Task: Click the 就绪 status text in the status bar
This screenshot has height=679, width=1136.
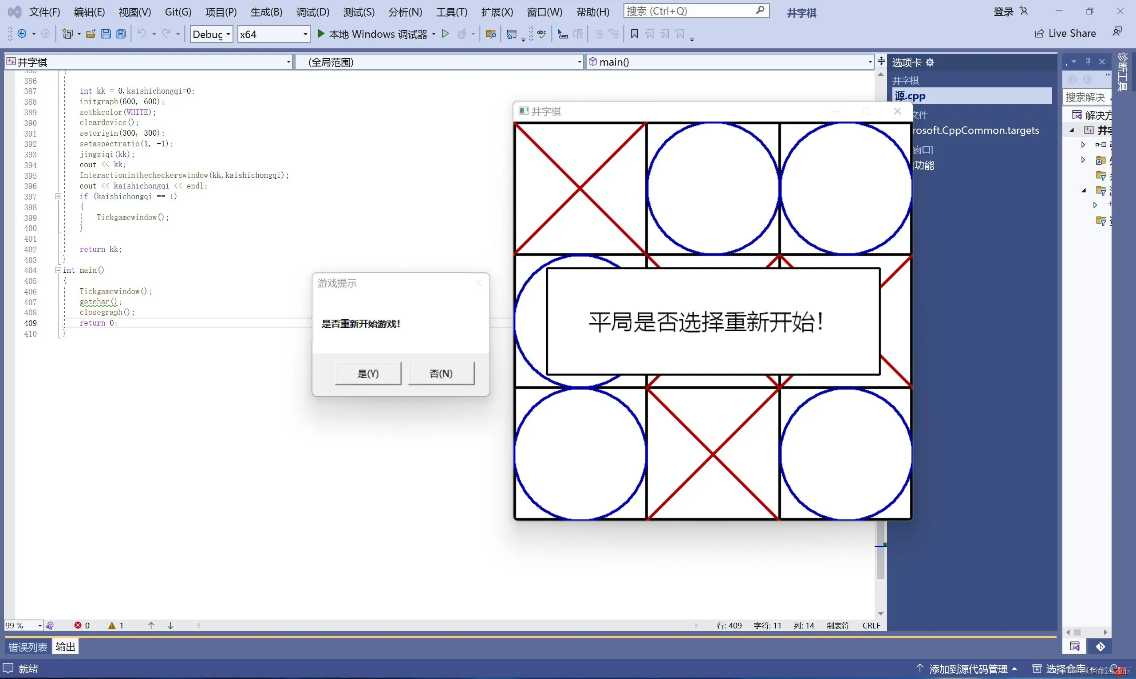Action: click(x=28, y=669)
